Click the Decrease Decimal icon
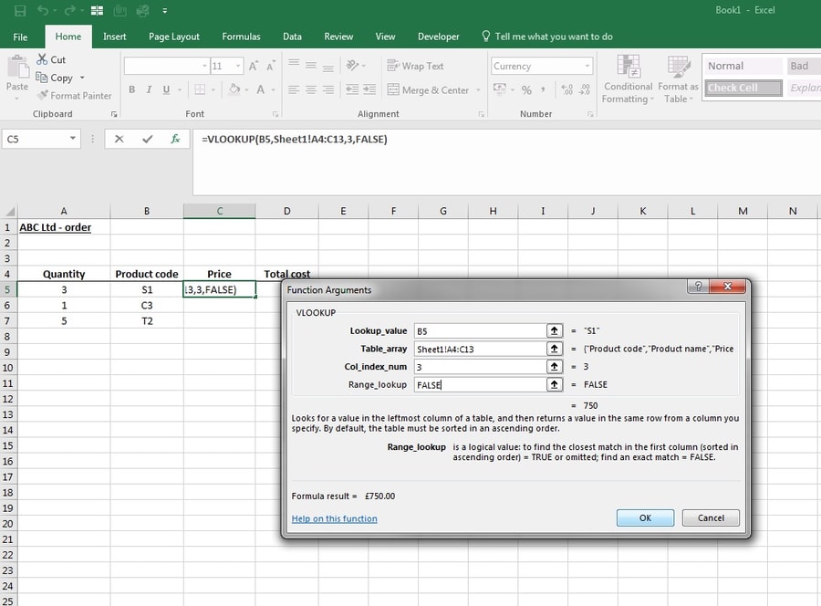The image size is (821, 606). tap(585, 89)
